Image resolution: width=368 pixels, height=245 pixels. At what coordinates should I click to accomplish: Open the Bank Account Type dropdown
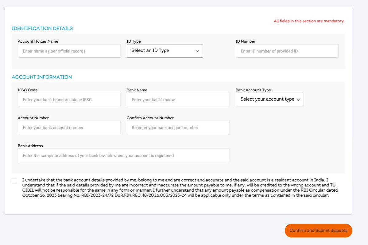click(x=270, y=99)
